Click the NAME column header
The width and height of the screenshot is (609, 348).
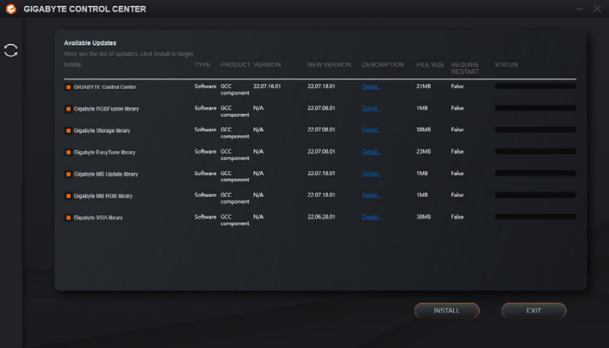click(x=72, y=65)
